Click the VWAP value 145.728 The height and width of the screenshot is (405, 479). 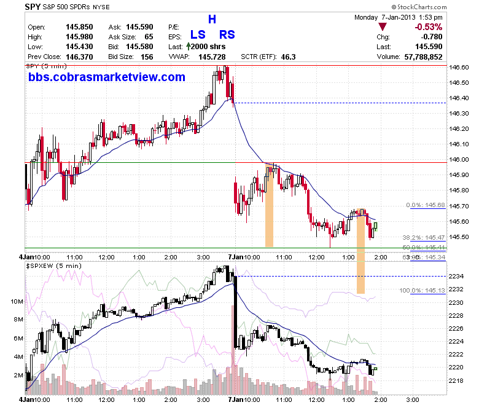[x=212, y=57]
